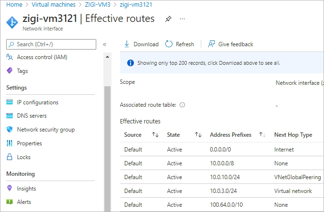Click the Network security group shield icon
This screenshot has height=212, width=324.
point(10,130)
